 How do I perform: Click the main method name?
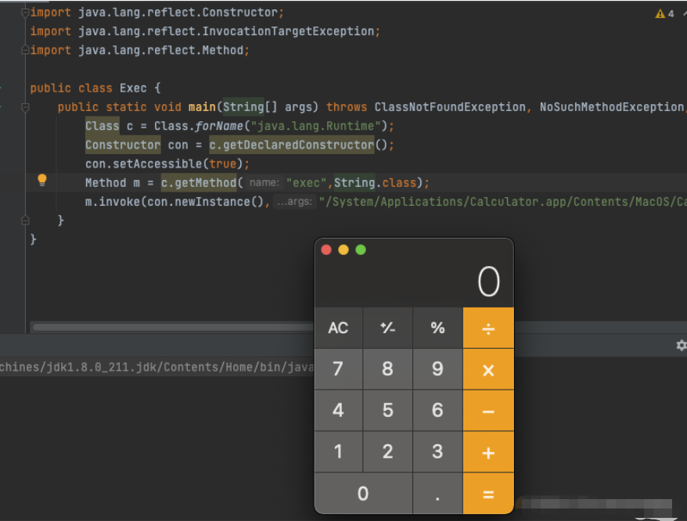click(x=202, y=107)
